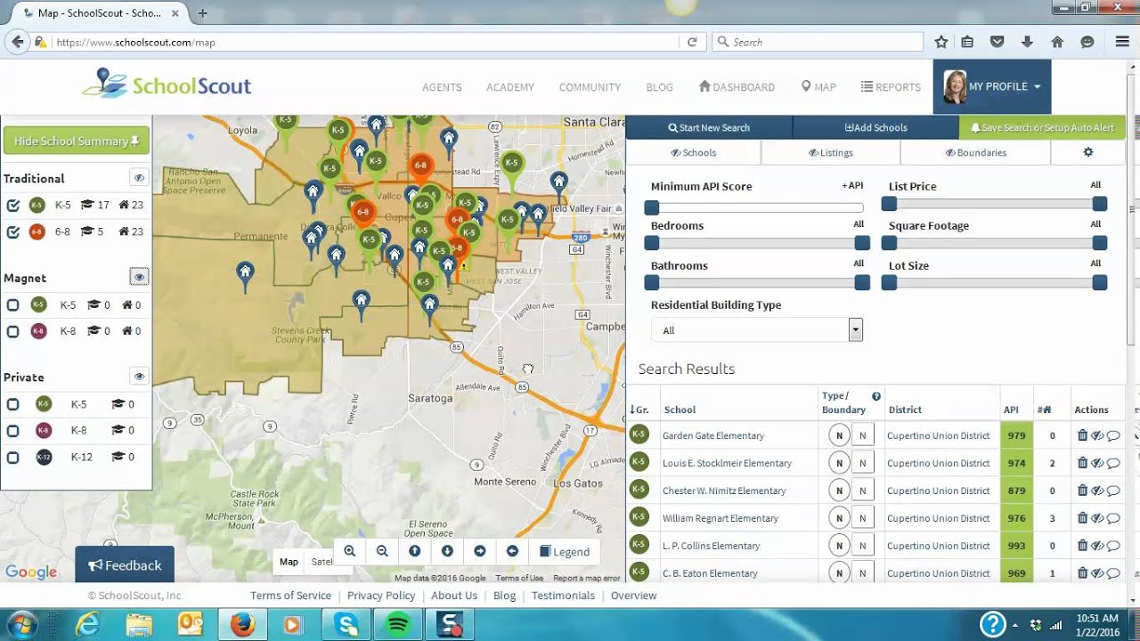This screenshot has height=641, width=1140.
Task: Open Spotify from the taskbar
Action: [396, 625]
